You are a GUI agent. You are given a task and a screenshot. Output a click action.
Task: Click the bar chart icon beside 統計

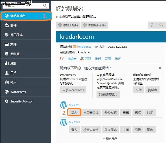tap(6, 63)
